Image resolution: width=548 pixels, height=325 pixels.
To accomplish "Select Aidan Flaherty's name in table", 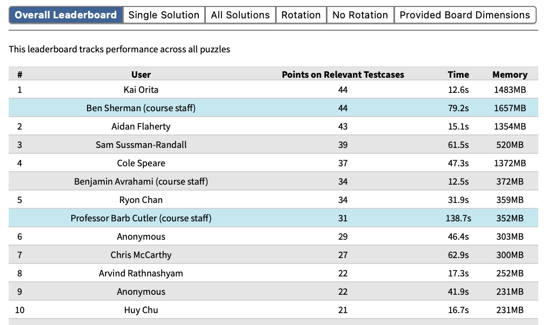I will tap(141, 126).
